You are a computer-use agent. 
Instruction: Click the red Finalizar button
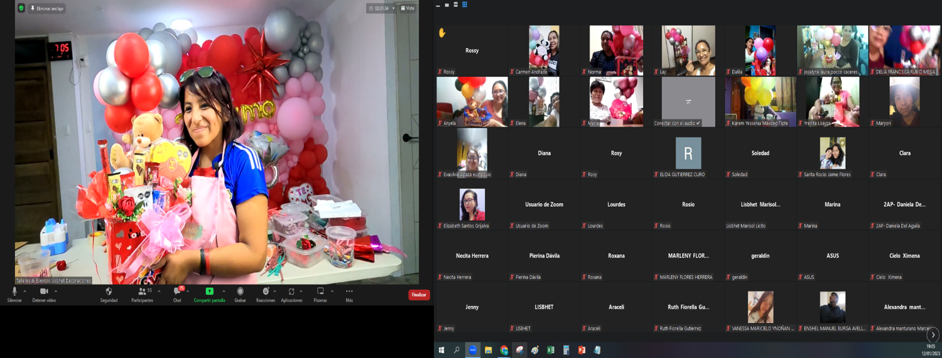(419, 295)
